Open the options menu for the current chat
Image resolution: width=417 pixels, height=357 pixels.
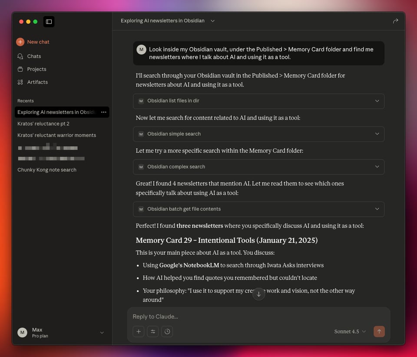pos(103,112)
